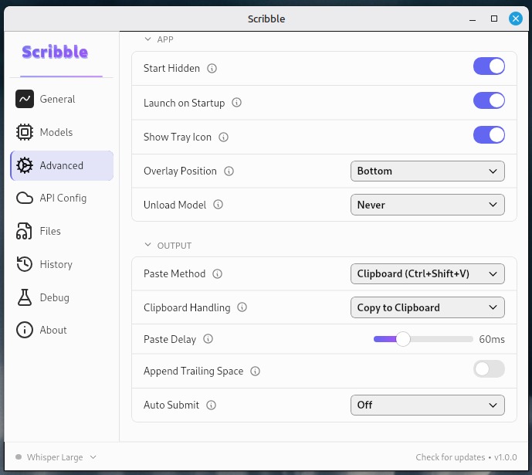Click the Debug flask icon
This screenshot has height=475, width=532.
(x=25, y=297)
